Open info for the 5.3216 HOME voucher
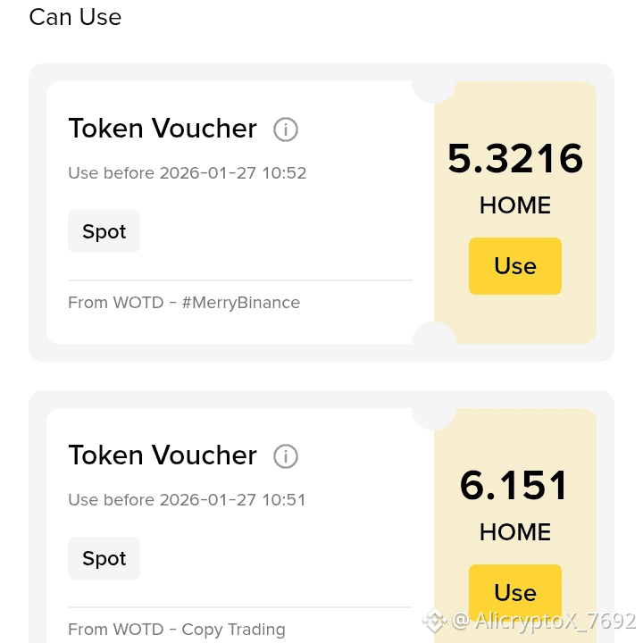Viewport: 643px width, 643px height. (x=285, y=129)
